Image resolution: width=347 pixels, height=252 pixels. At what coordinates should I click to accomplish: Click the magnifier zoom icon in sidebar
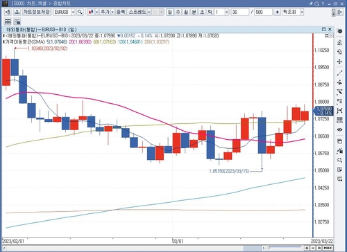[339, 160]
